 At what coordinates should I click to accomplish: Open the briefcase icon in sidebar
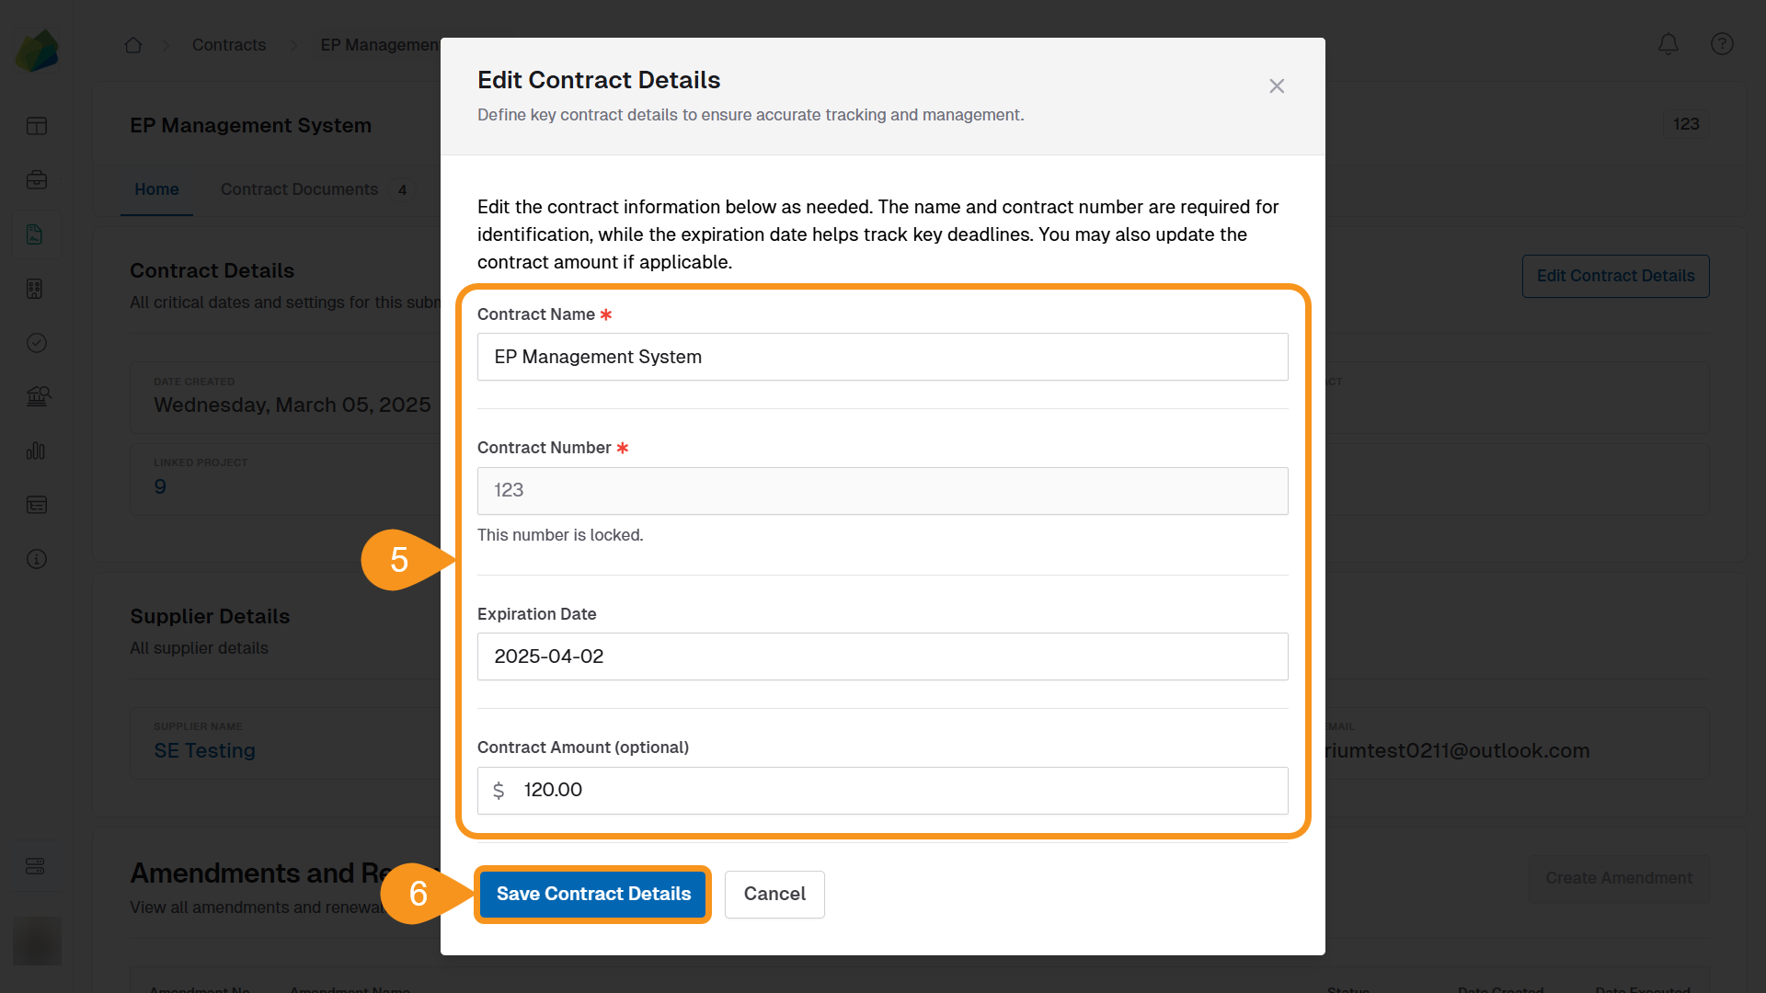37,180
